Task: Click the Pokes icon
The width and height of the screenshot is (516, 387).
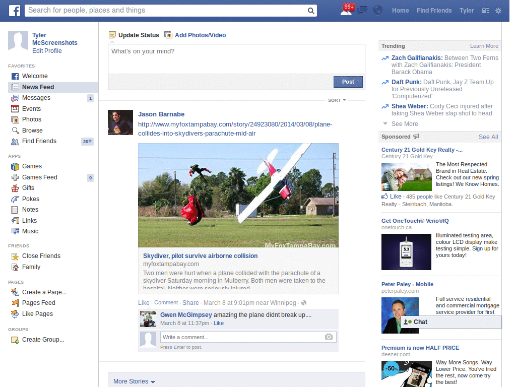Action: tap(15, 199)
